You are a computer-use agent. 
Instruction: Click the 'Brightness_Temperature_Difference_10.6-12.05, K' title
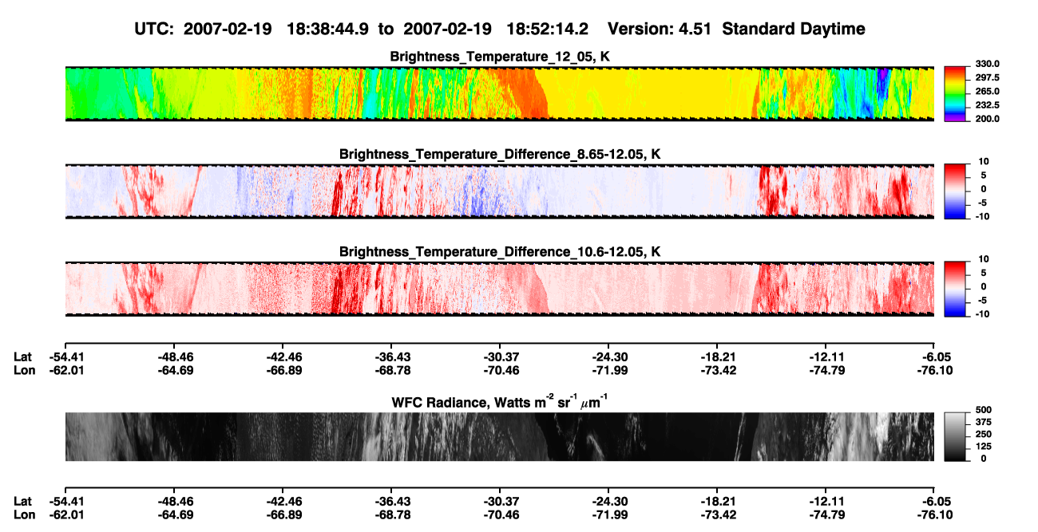click(x=500, y=251)
